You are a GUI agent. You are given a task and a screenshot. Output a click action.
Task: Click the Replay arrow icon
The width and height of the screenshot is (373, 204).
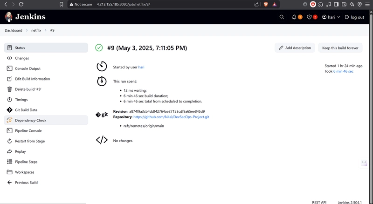pos(10,151)
